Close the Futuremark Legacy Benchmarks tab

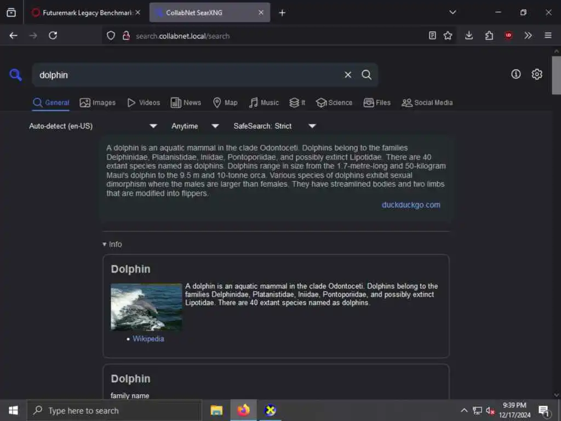(x=138, y=13)
